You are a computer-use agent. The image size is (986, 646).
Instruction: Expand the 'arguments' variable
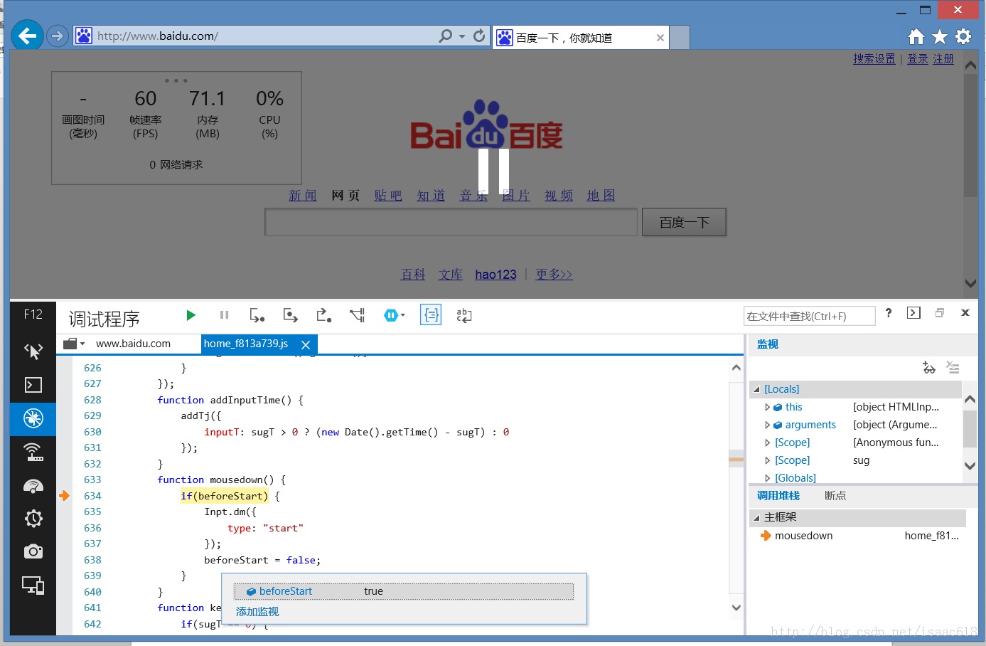pos(767,425)
